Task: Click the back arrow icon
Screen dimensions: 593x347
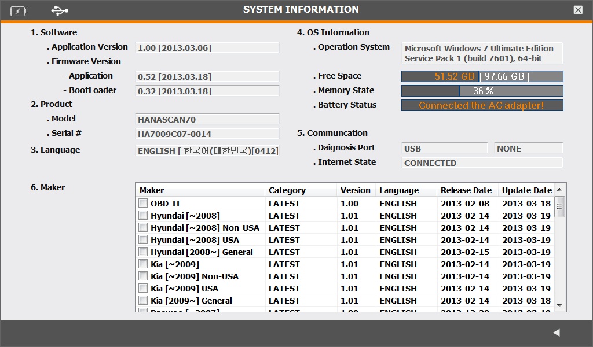Action: pyautogui.click(x=556, y=333)
